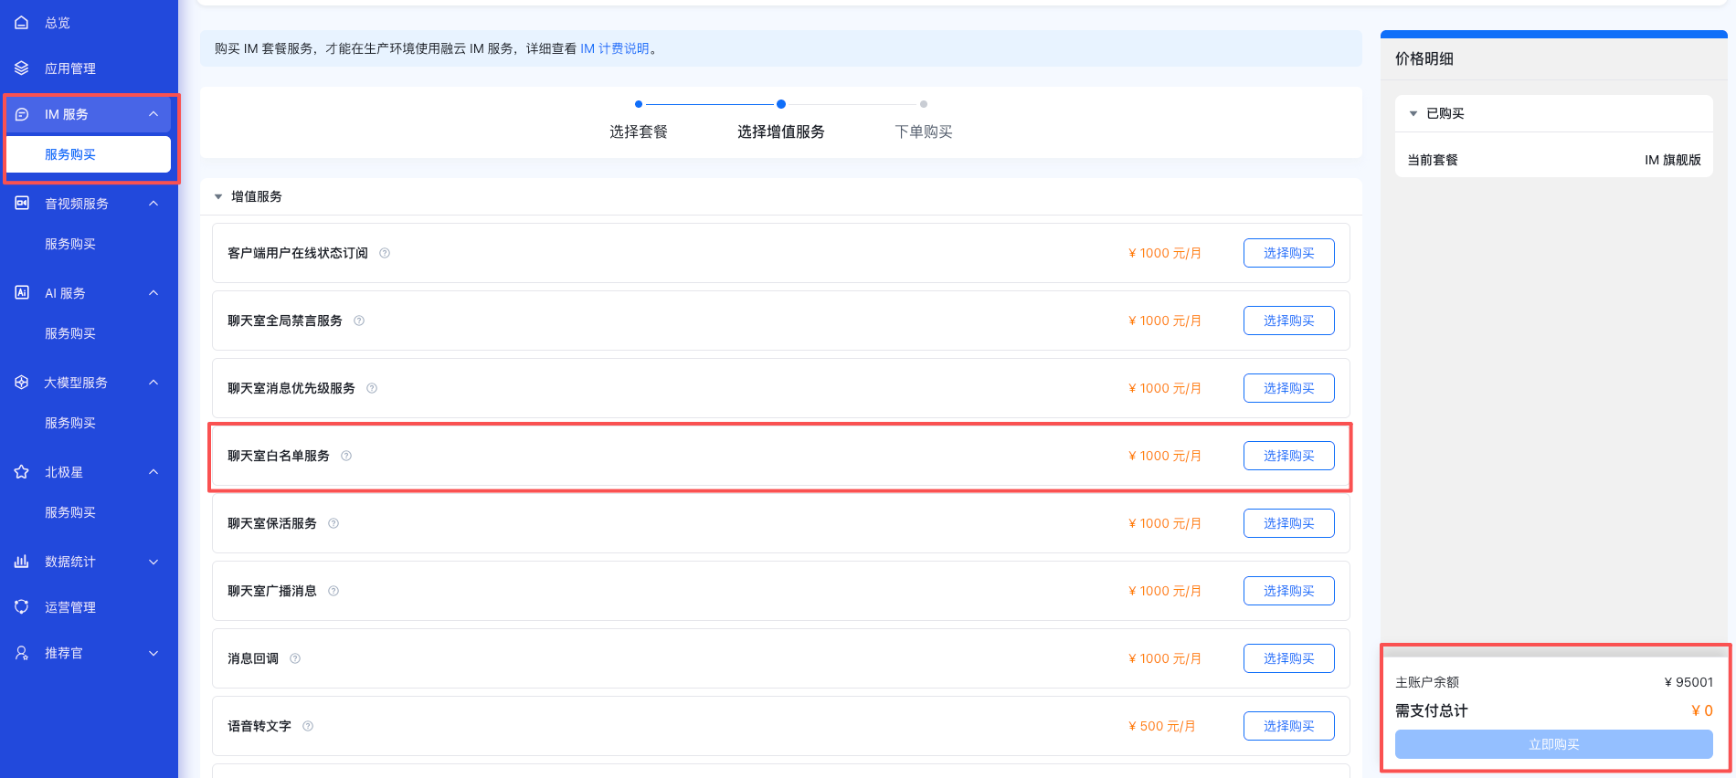Click the 消息回调 row title
The width and height of the screenshot is (1736, 778).
[253, 658]
